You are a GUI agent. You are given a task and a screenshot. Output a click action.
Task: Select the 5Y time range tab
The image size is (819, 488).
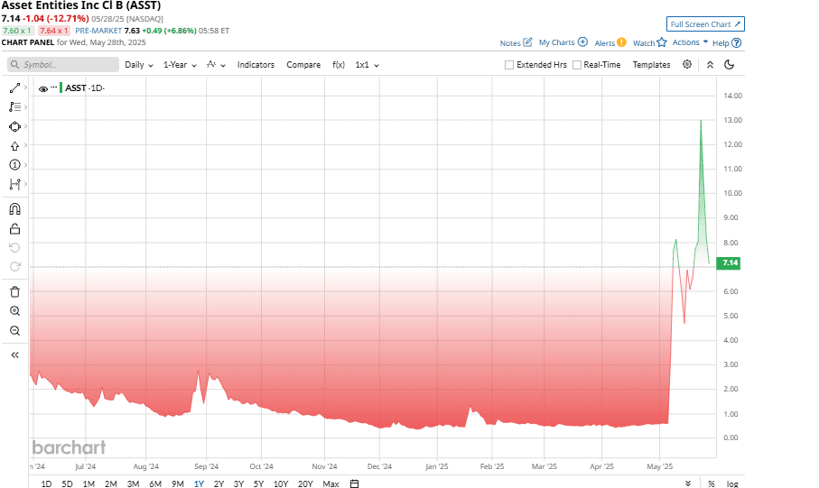point(260,483)
